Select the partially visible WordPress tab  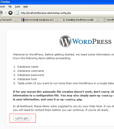coord(108,20)
